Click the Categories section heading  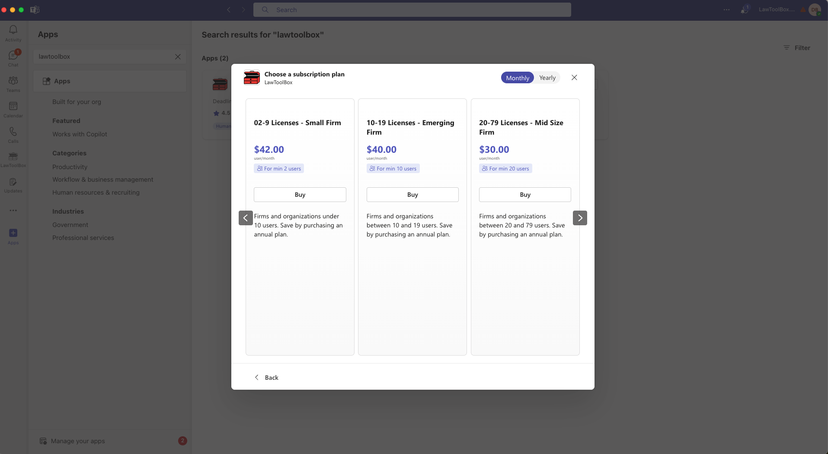click(69, 153)
